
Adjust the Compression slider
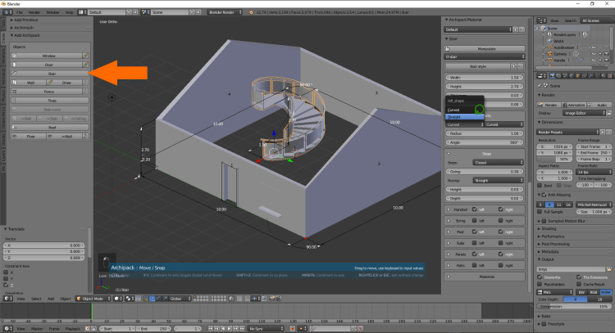(x=575, y=306)
